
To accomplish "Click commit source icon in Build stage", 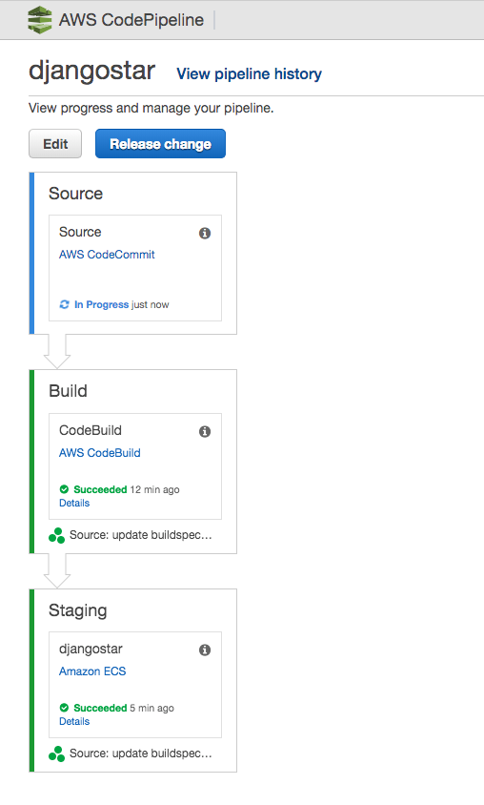I will (x=57, y=535).
